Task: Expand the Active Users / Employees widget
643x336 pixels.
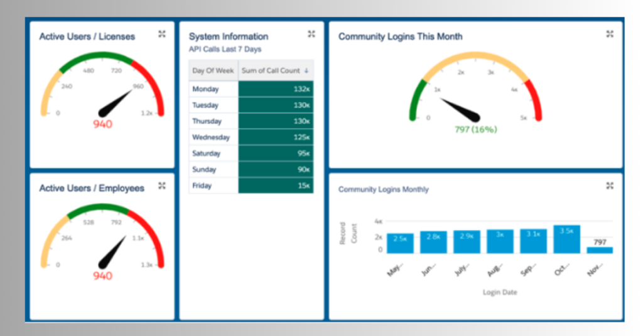Action: (162, 186)
